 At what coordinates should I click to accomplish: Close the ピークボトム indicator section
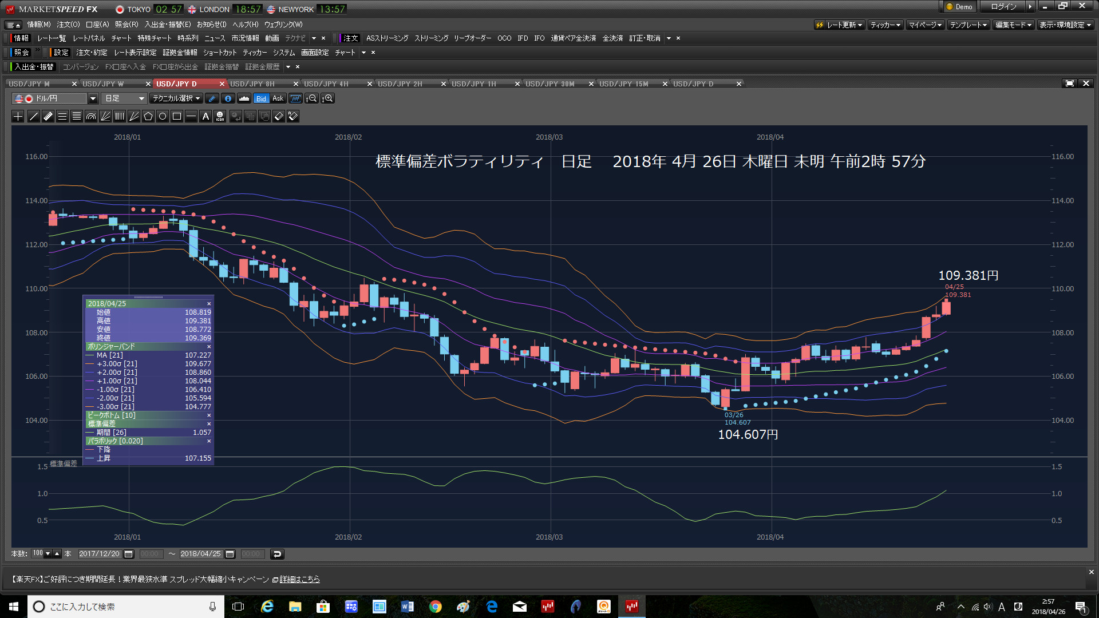209,415
